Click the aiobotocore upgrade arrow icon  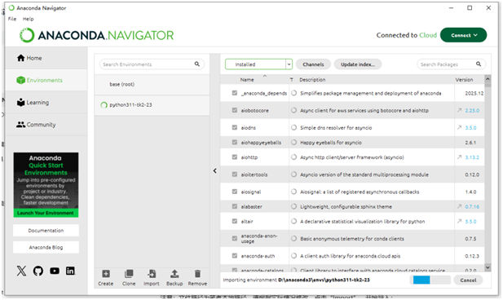(459, 110)
